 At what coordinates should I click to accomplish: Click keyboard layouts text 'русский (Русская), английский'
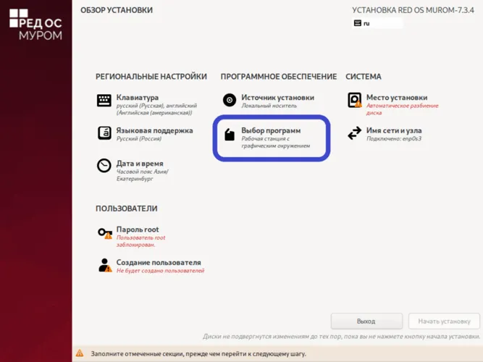(156, 106)
